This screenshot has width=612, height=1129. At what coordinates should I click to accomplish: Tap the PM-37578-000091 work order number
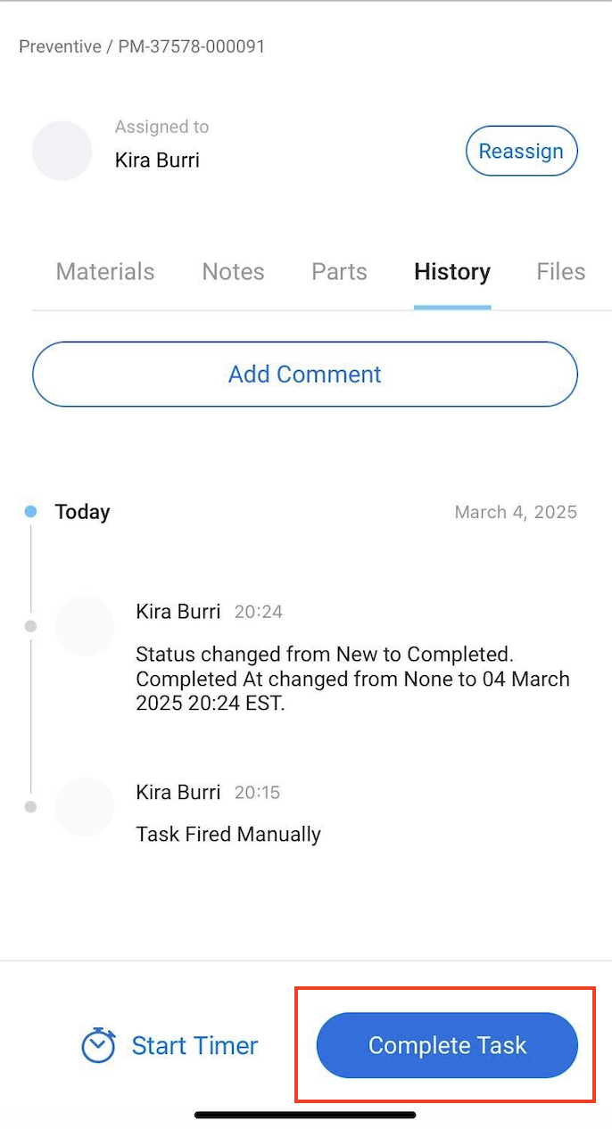coord(192,46)
